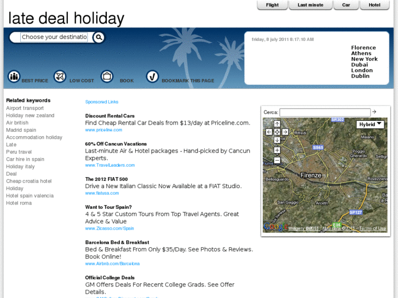
Task: Pan the map down with arrow
Action: tap(277, 140)
